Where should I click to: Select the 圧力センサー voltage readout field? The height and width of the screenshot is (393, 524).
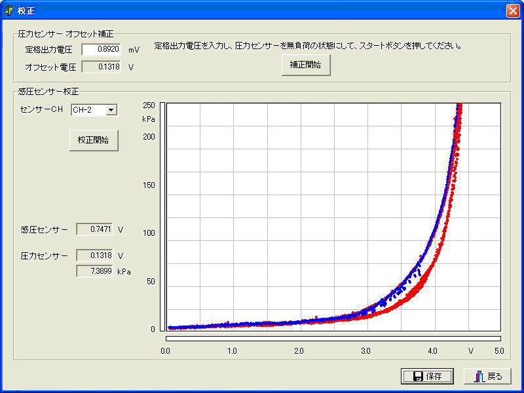[x=96, y=255]
